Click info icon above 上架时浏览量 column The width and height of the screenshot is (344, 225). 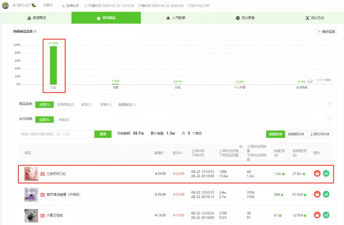[x=241, y=146]
